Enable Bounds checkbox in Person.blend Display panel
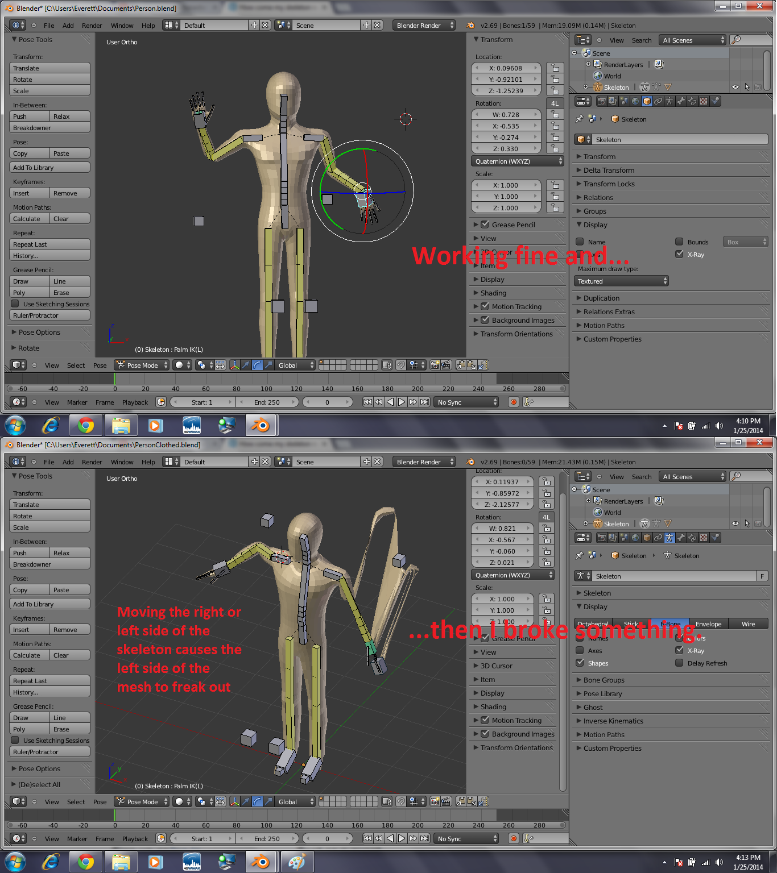Screen dimensions: 777x873 pos(679,242)
